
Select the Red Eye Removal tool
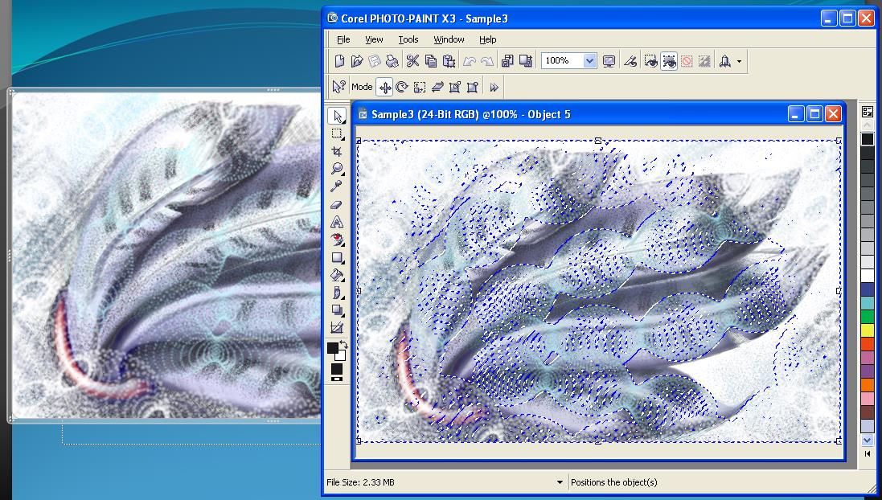(337, 240)
